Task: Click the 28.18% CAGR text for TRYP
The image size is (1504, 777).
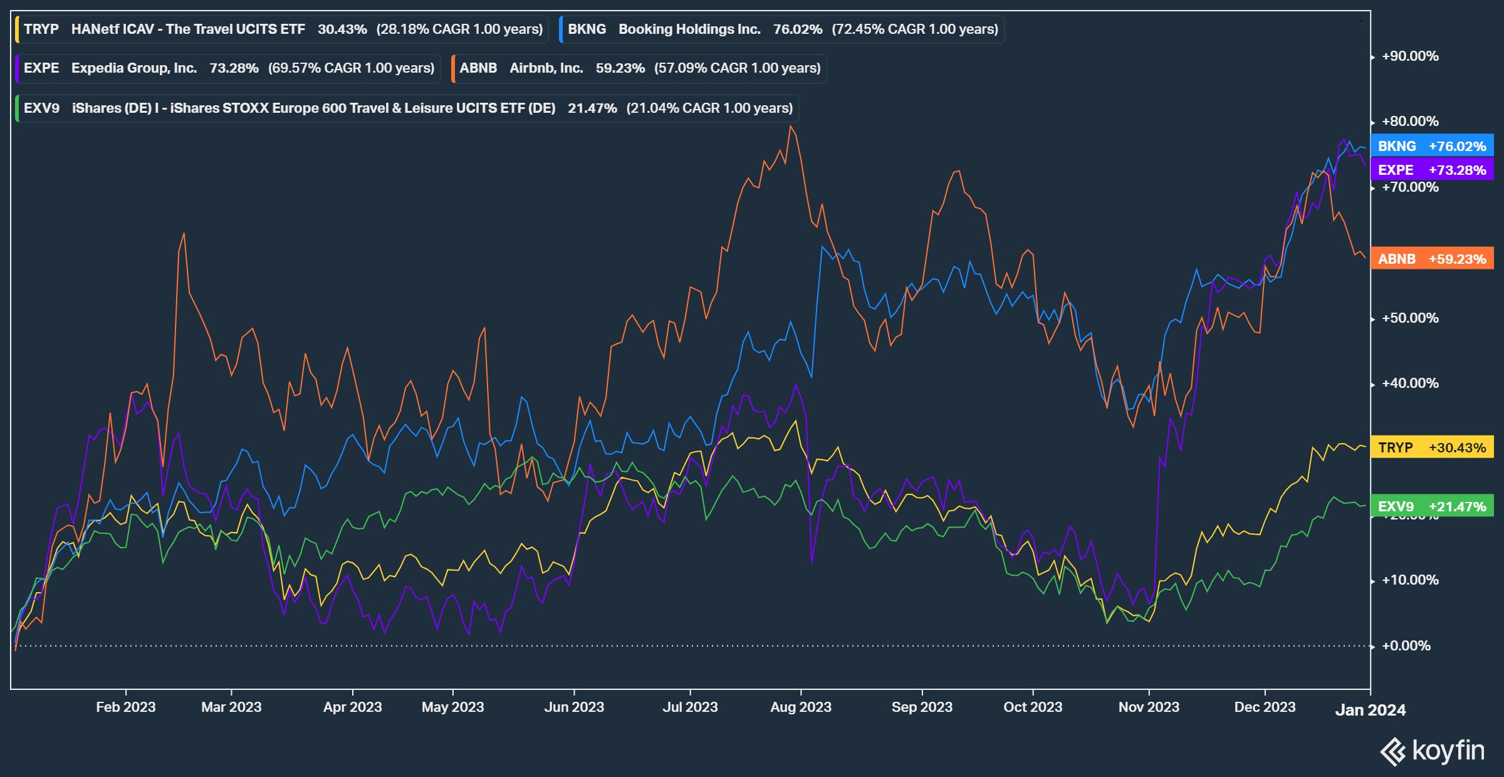Action: point(459,29)
